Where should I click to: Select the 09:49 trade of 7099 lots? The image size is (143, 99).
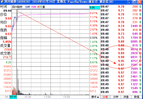coord(121,69)
